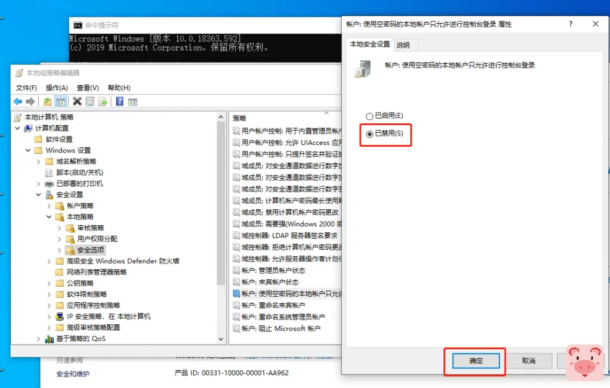Expand the 审核策略 node
610x388 pixels.
59,228
